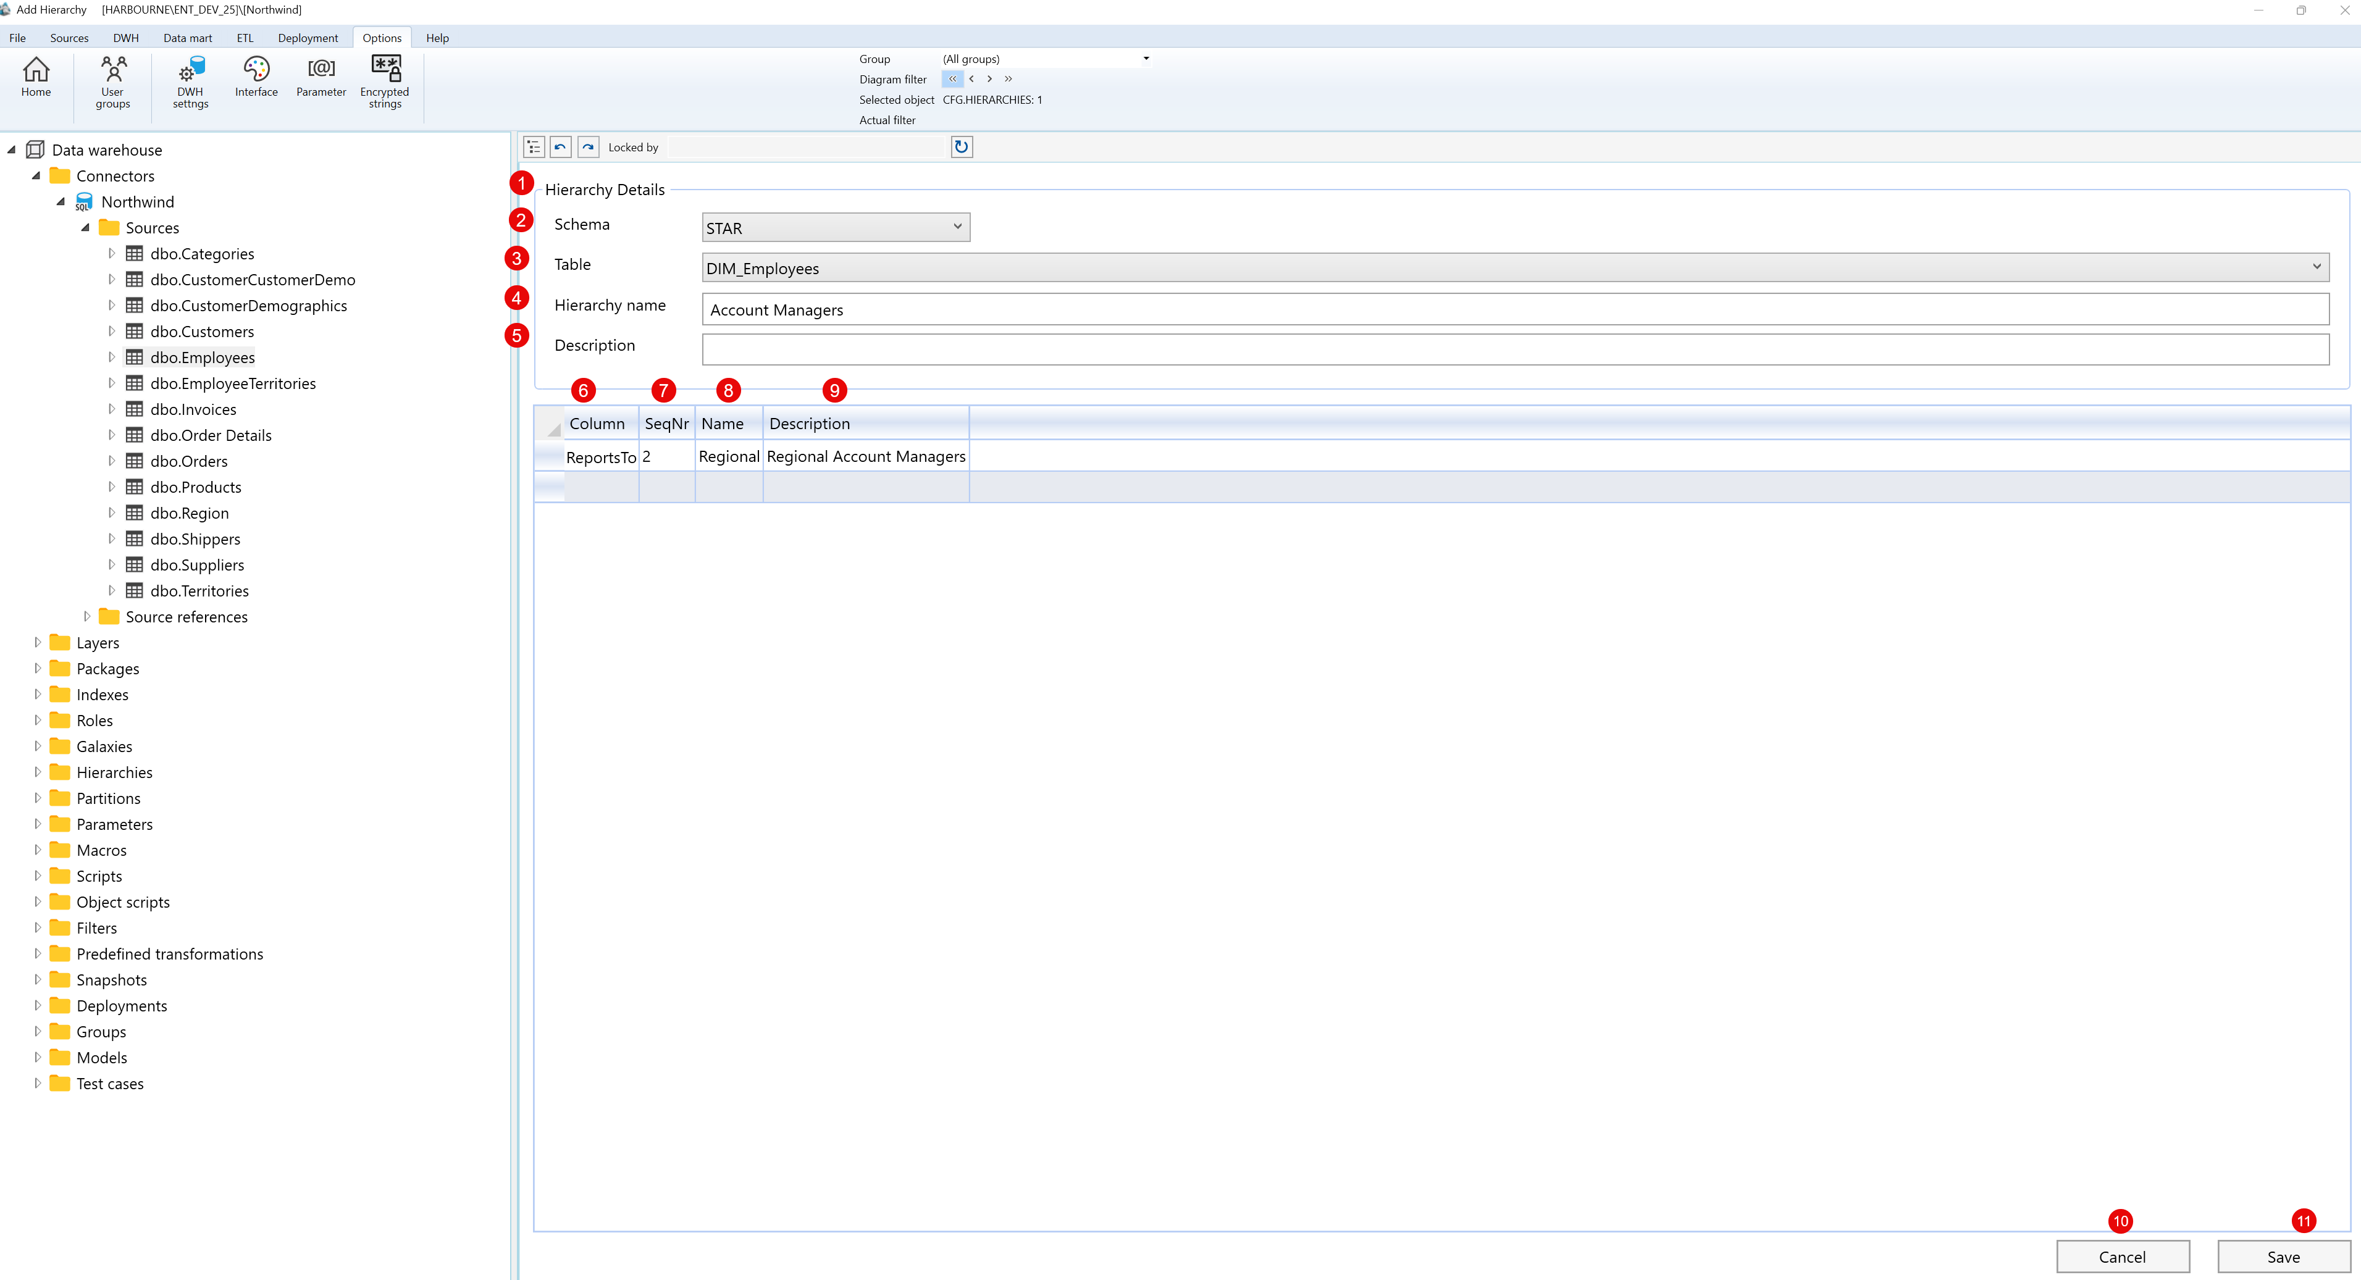2361x1280 pixels.
Task: Go to previous diagram filter
Action: pyautogui.click(x=971, y=79)
